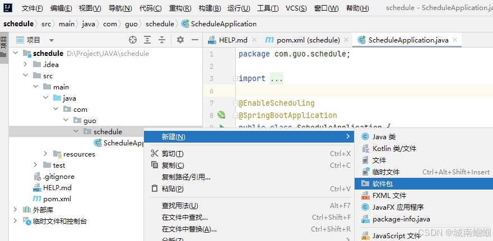
Task: Click the markdown icon on HELP.md tab
Action: tap(212, 40)
